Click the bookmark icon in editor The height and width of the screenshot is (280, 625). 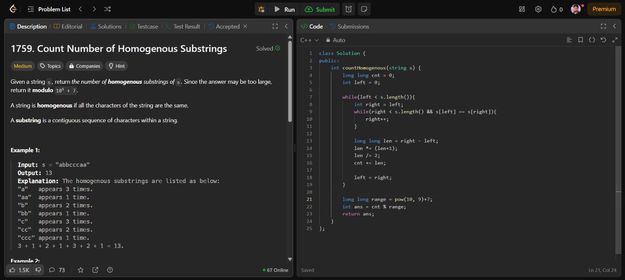[x=581, y=40]
